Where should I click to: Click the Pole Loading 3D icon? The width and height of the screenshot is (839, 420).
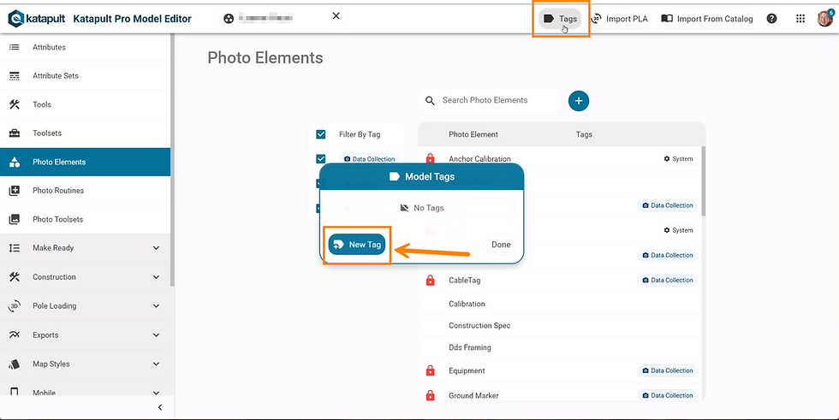point(15,305)
